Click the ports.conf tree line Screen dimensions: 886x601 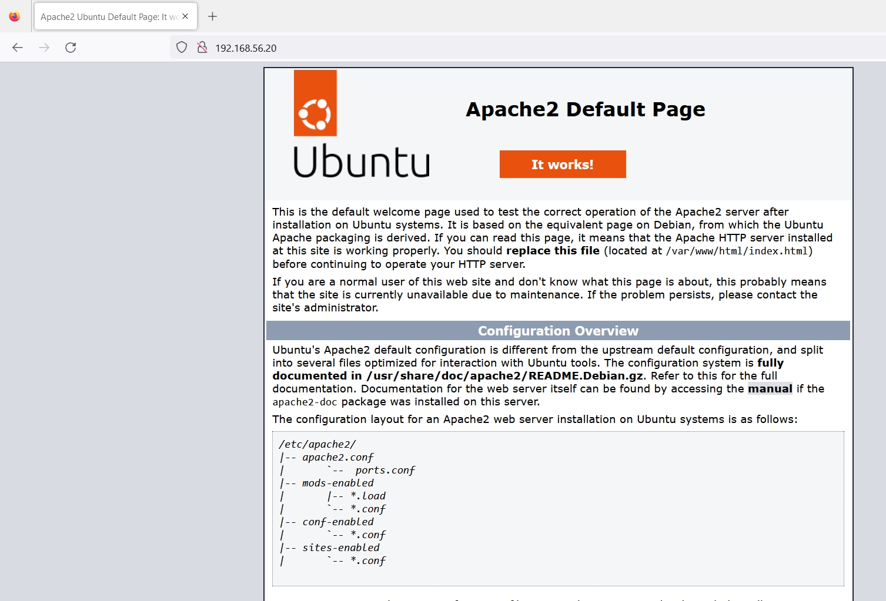click(x=385, y=471)
